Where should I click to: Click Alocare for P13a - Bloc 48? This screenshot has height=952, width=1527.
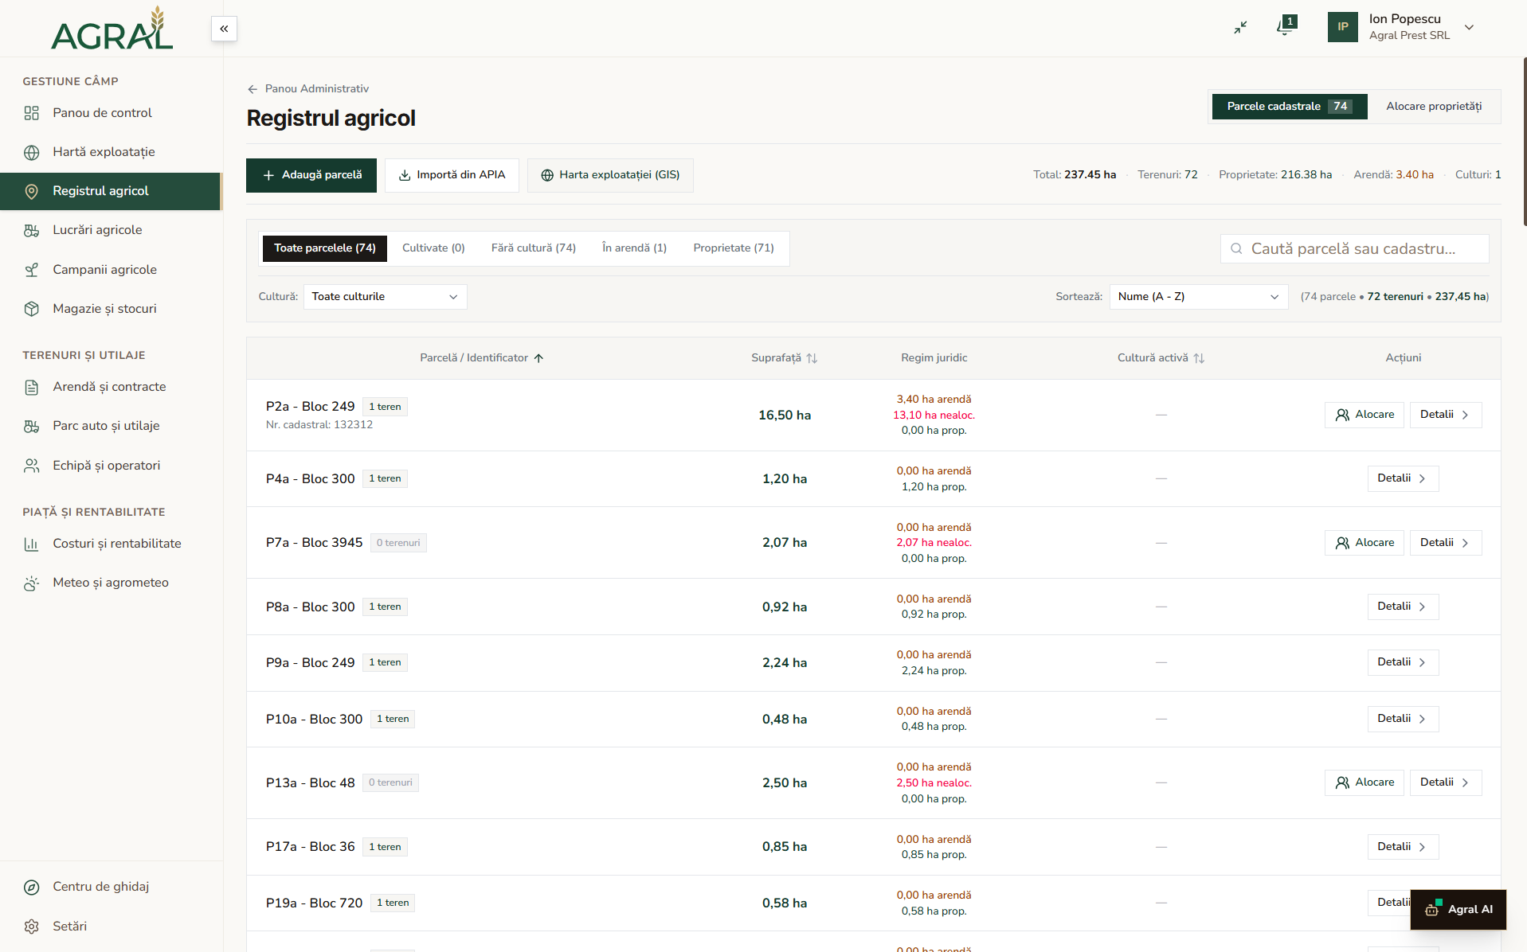pos(1364,782)
